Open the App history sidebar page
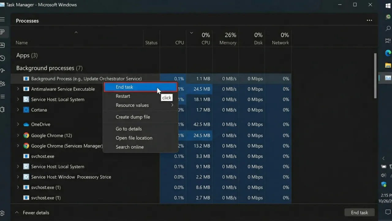 (x=2, y=58)
